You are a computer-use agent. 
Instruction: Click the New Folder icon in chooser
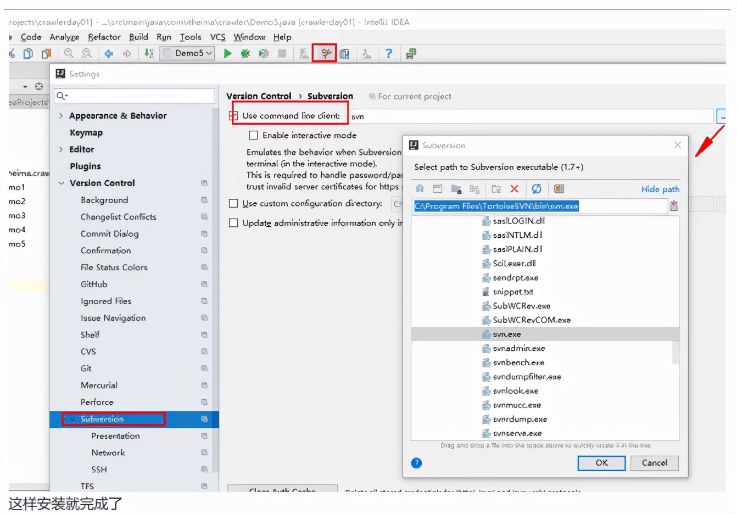click(x=496, y=189)
